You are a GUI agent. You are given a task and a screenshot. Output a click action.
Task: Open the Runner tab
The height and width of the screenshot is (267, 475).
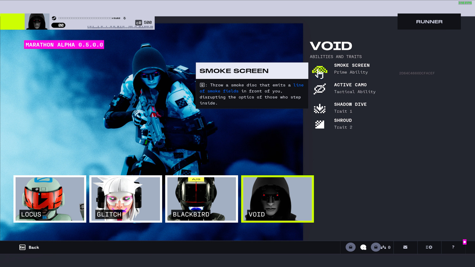[x=429, y=22]
